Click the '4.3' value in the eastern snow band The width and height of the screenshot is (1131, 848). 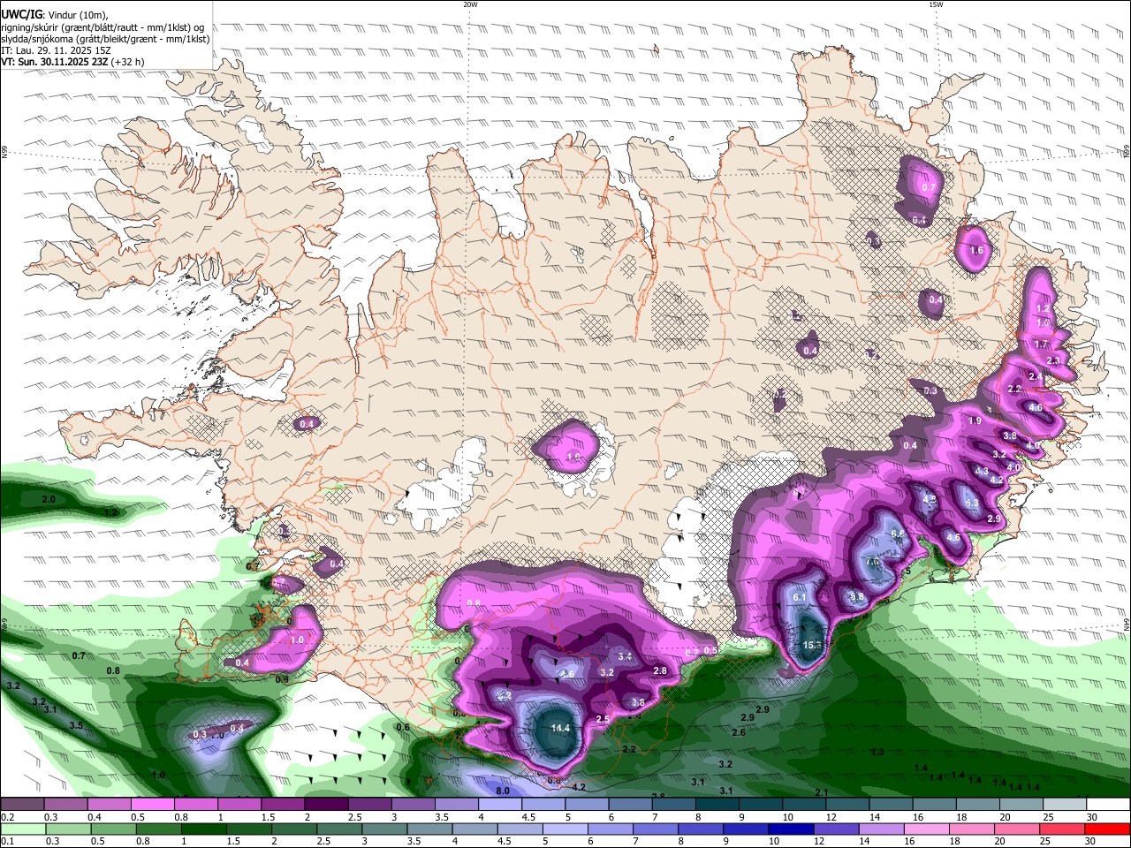[x=982, y=471]
